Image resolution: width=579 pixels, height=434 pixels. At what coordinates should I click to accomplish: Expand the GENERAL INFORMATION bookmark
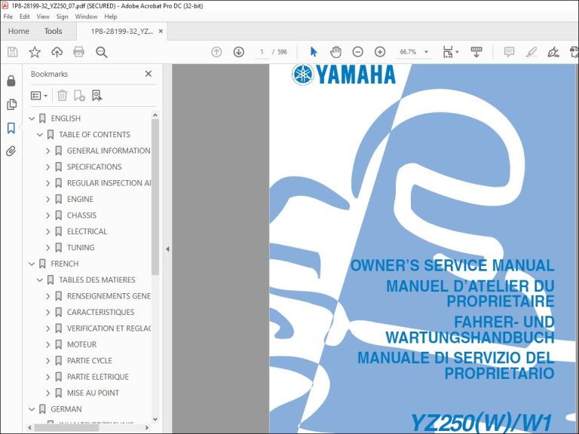click(x=47, y=151)
